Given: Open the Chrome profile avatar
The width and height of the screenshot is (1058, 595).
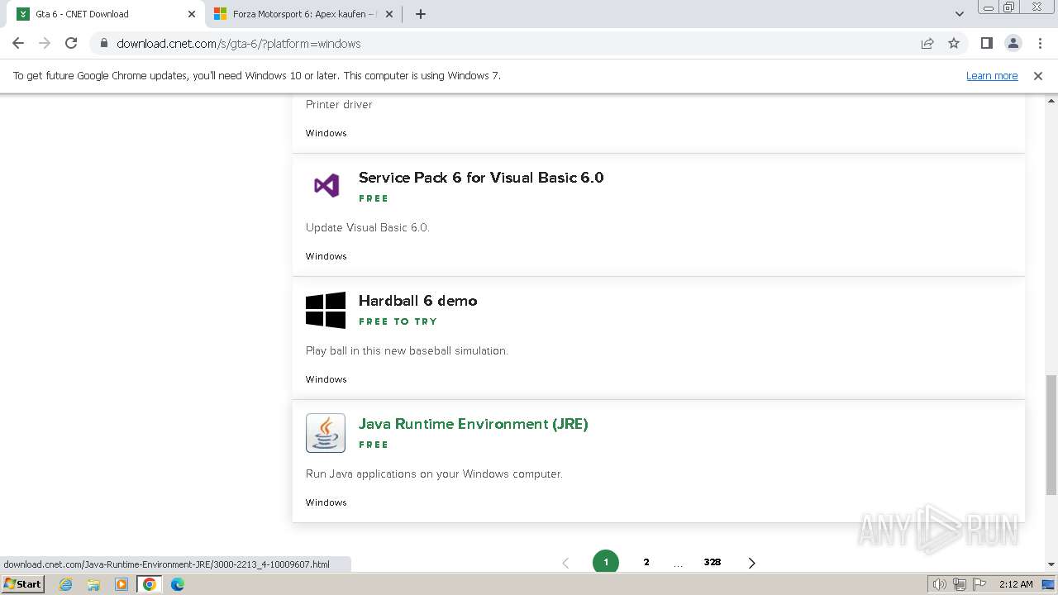Looking at the screenshot, I should [x=1013, y=43].
